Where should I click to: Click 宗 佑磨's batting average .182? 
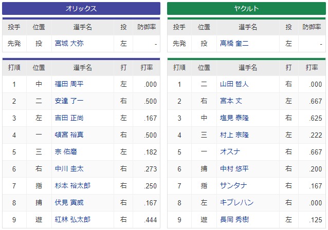tap(150, 152)
